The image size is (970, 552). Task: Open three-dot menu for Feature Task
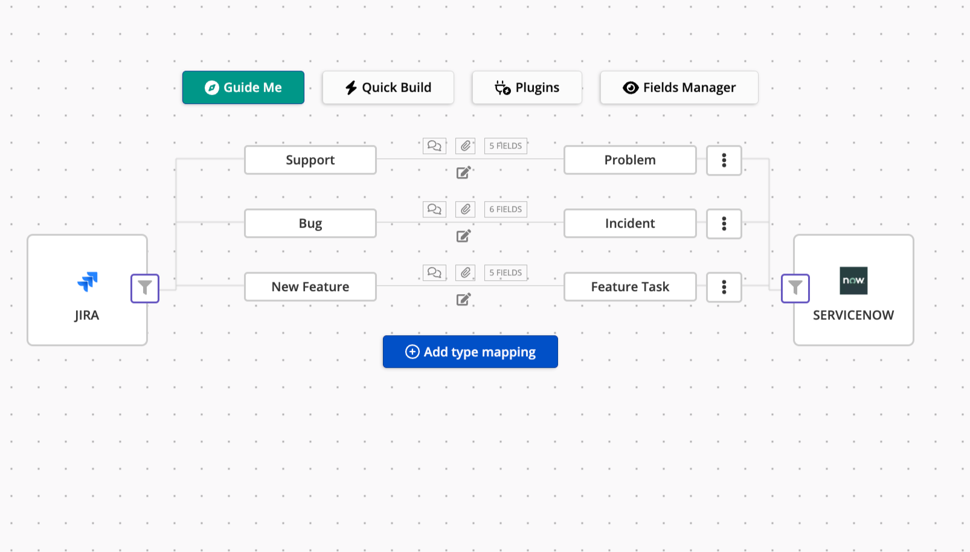tap(724, 287)
